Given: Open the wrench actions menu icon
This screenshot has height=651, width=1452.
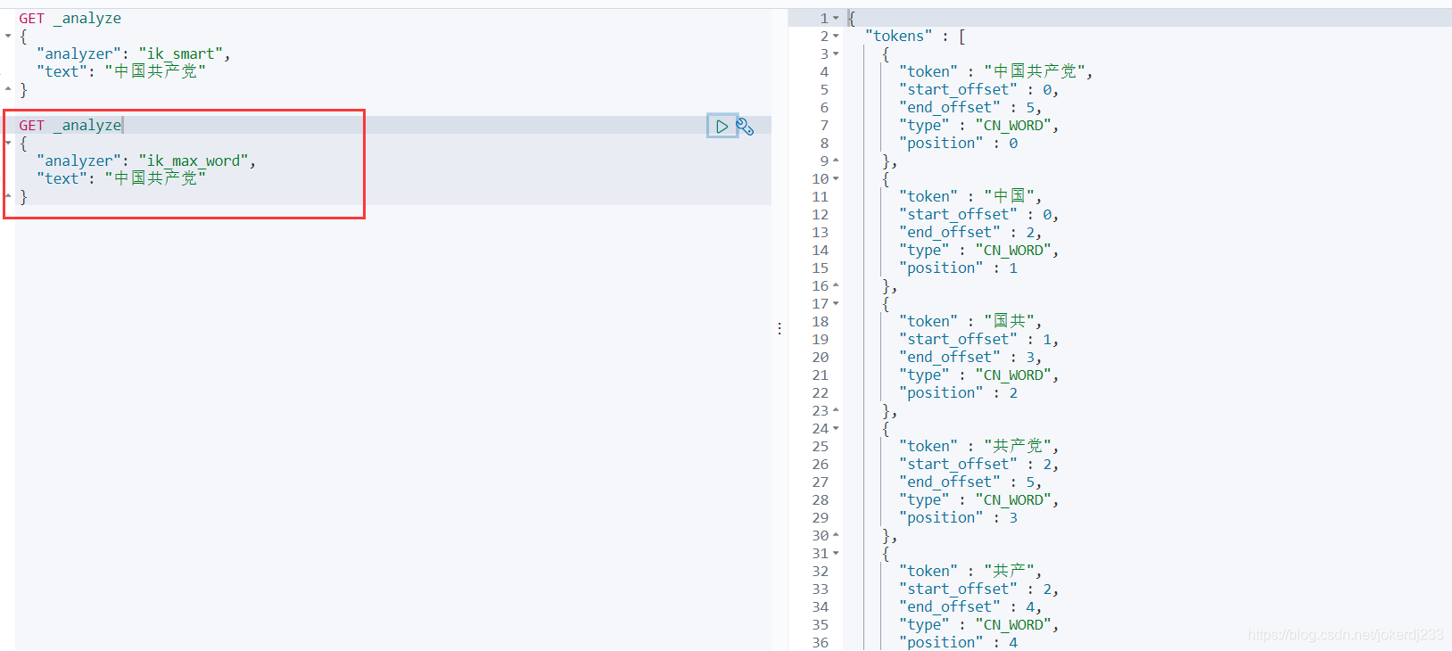Looking at the screenshot, I should [x=746, y=127].
